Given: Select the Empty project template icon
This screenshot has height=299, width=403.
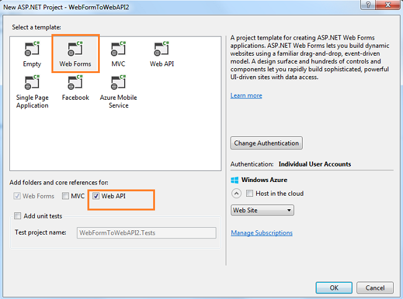Looking at the screenshot, I should pos(32,50).
